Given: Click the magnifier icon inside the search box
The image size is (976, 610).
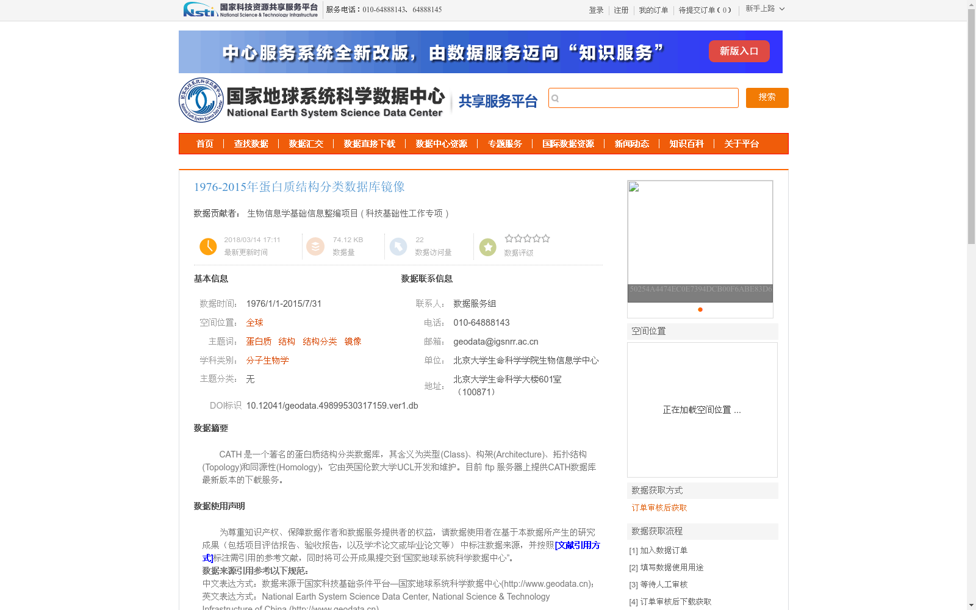Looking at the screenshot, I should tap(556, 98).
